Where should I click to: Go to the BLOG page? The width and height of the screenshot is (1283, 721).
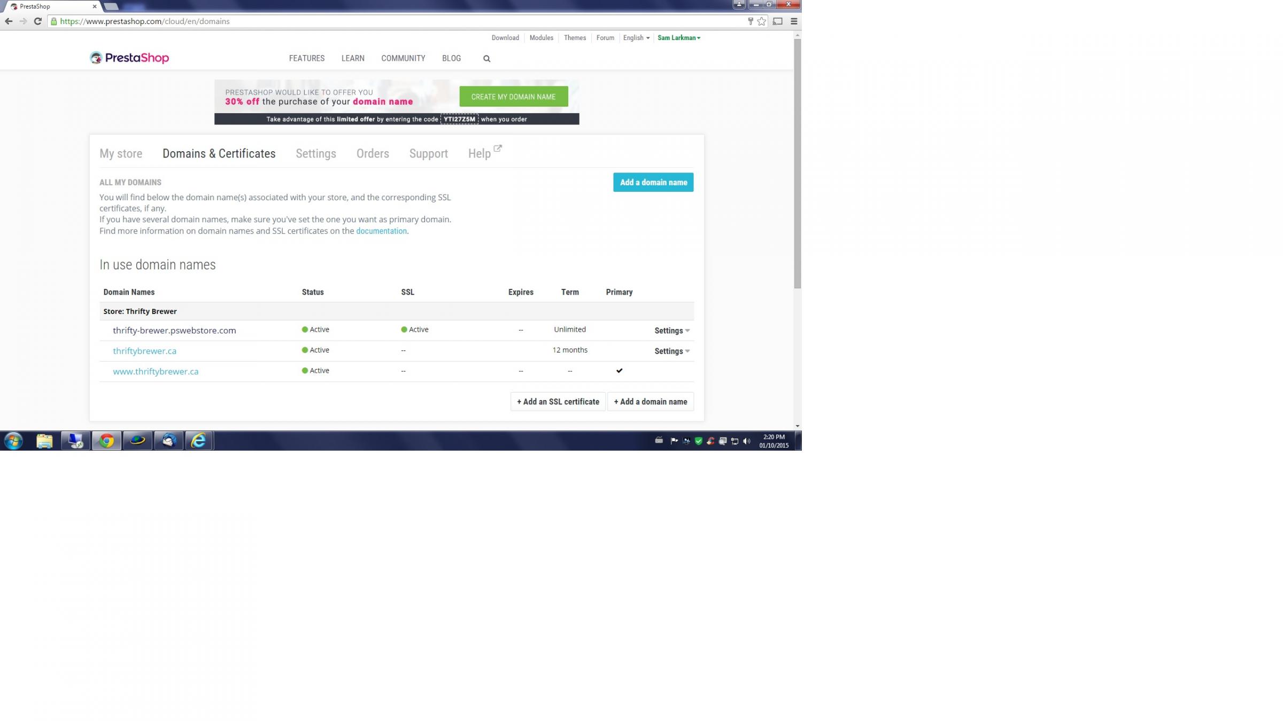coord(451,58)
